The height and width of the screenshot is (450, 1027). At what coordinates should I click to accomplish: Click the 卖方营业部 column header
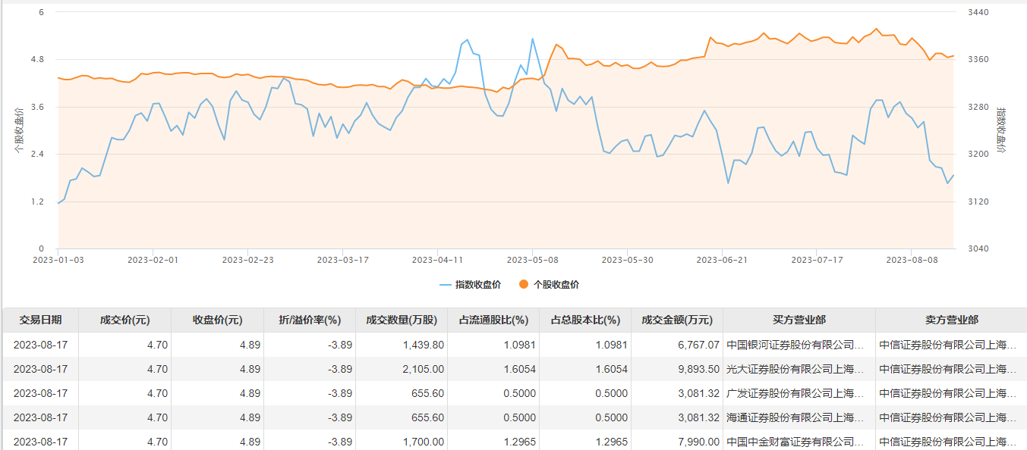pyautogui.click(x=950, y=320)
